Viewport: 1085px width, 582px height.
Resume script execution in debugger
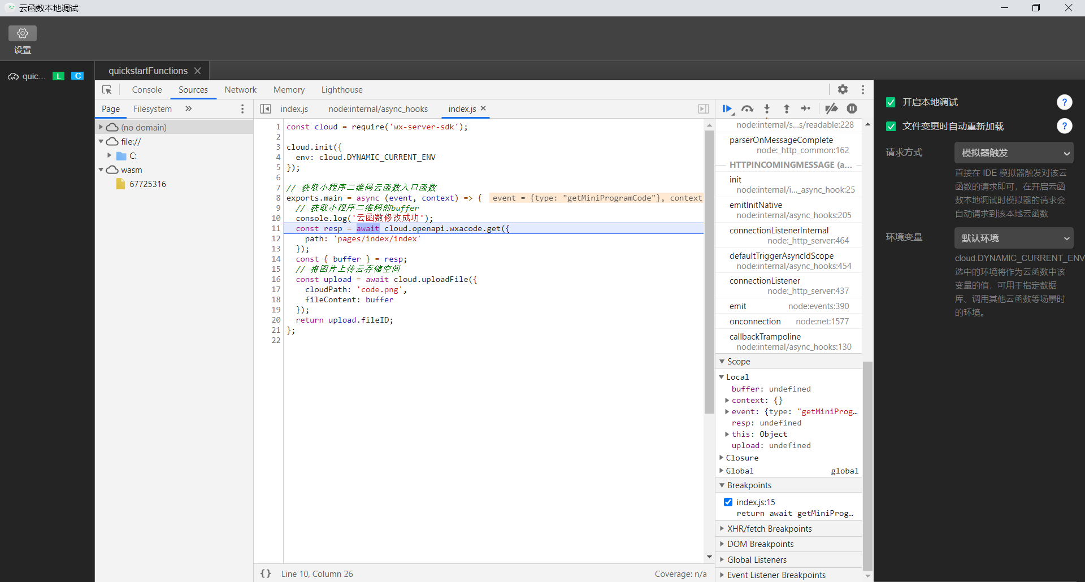coord(727,108)
